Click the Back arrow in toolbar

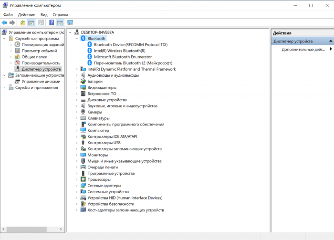tap(4, 22)
